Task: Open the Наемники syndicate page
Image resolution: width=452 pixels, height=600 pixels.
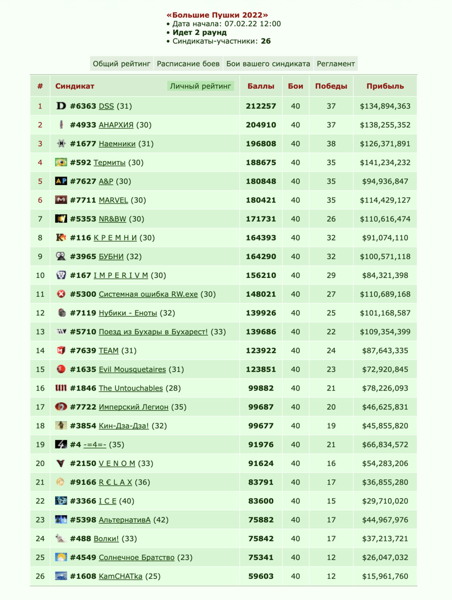Action: (117, 143)
